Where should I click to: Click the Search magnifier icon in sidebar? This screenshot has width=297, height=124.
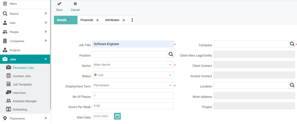5,14
